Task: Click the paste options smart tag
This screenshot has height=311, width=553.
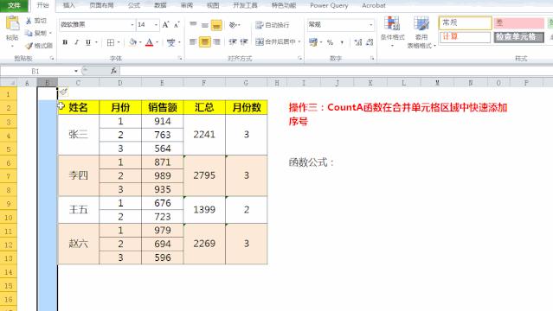Action: 63,92
